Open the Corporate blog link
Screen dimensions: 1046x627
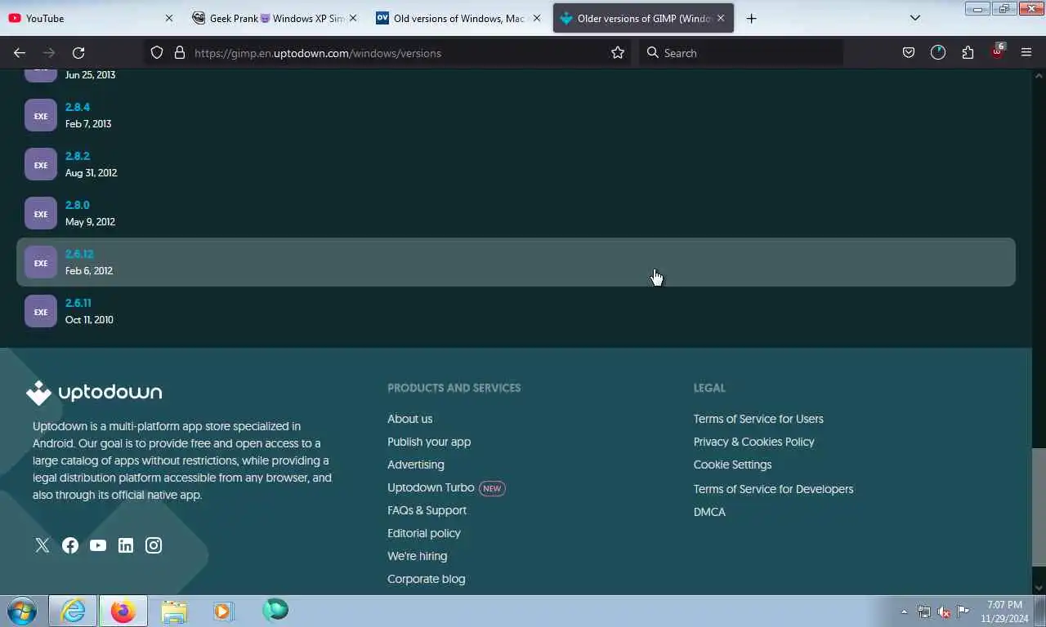[x=426, y=579]
